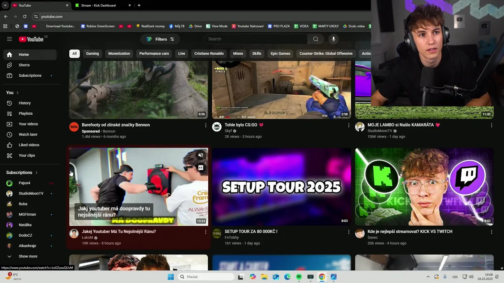504x283 pixels.
Task: Go back in Chrome
Action: tap(6, 17)
